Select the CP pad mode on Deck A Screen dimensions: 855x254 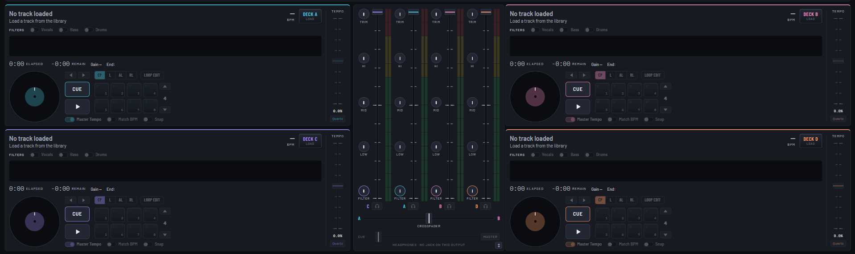click(99, 75)
